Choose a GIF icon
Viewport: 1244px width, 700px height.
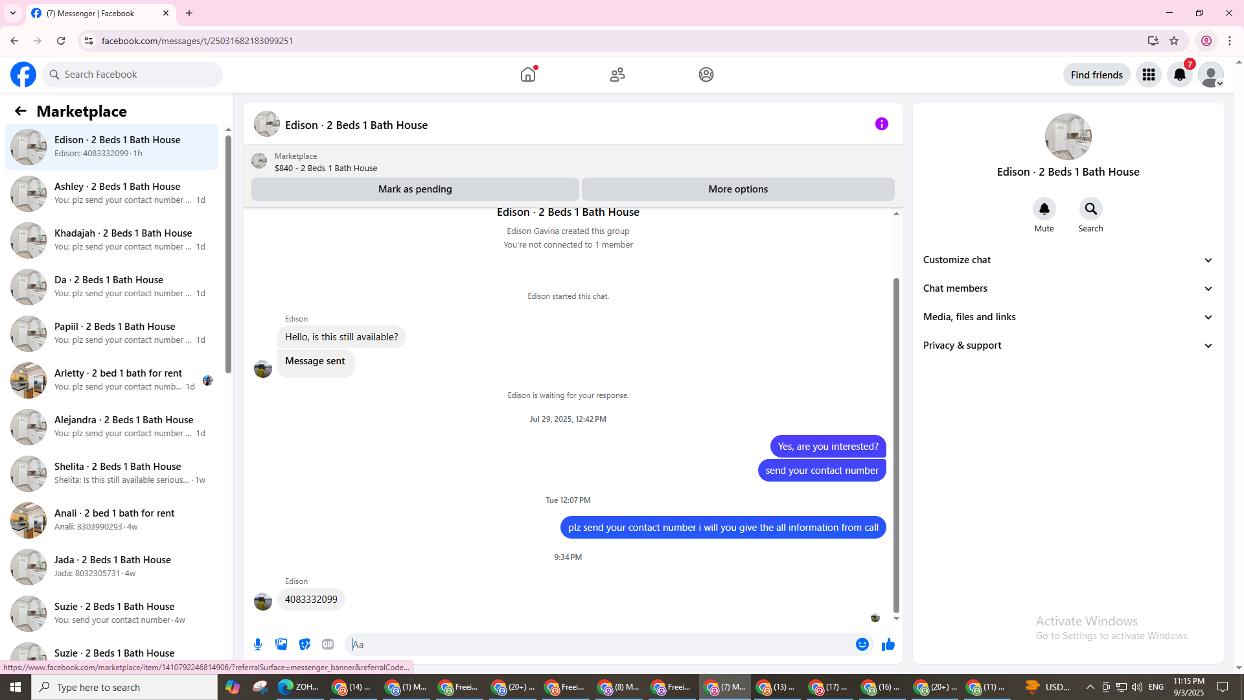[x=328, y=644]
